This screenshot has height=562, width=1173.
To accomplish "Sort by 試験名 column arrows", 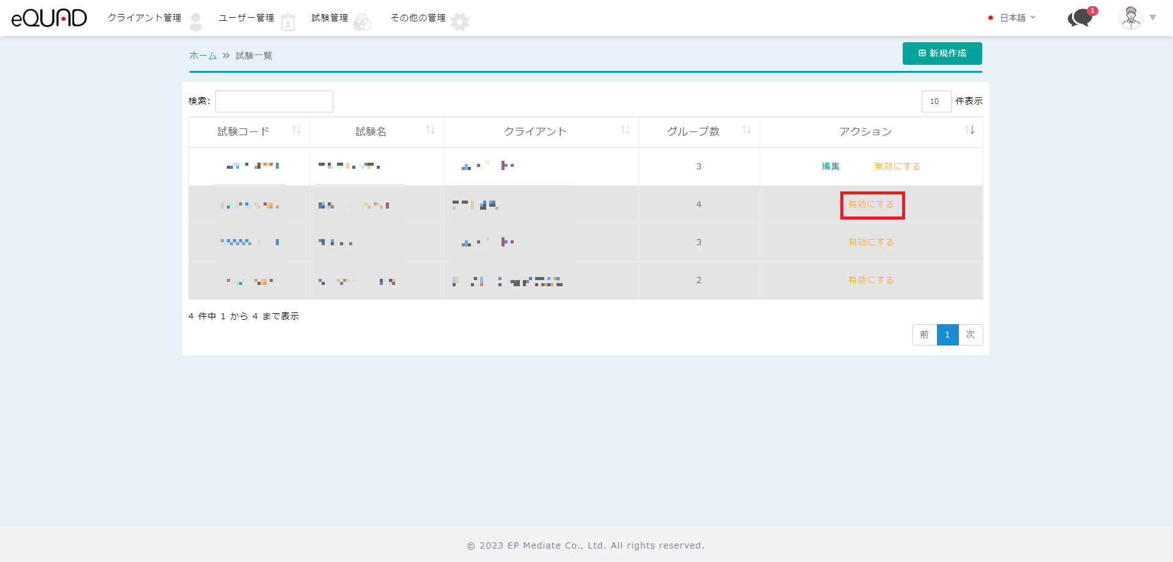I will pyautogui.click(x=430, y=130).
